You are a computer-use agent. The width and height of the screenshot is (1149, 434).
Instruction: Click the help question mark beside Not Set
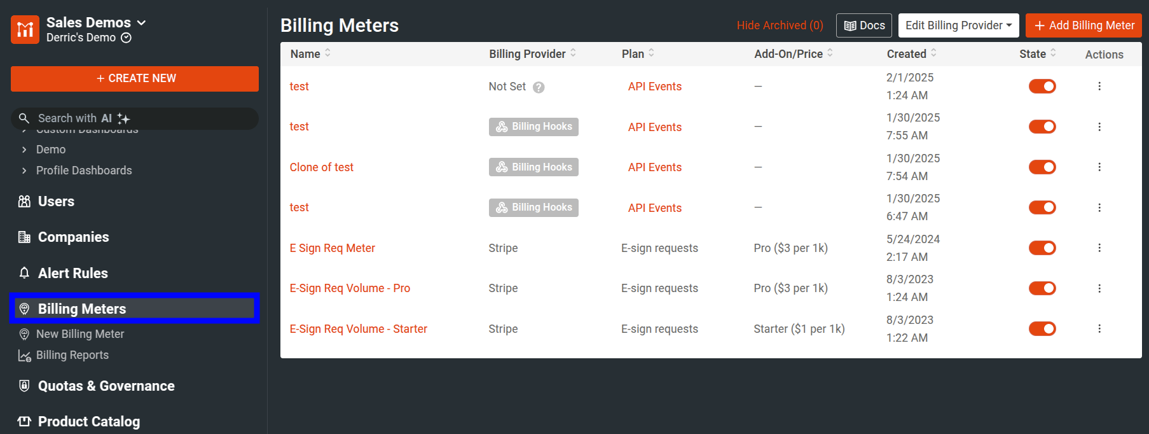pos(539,87)
